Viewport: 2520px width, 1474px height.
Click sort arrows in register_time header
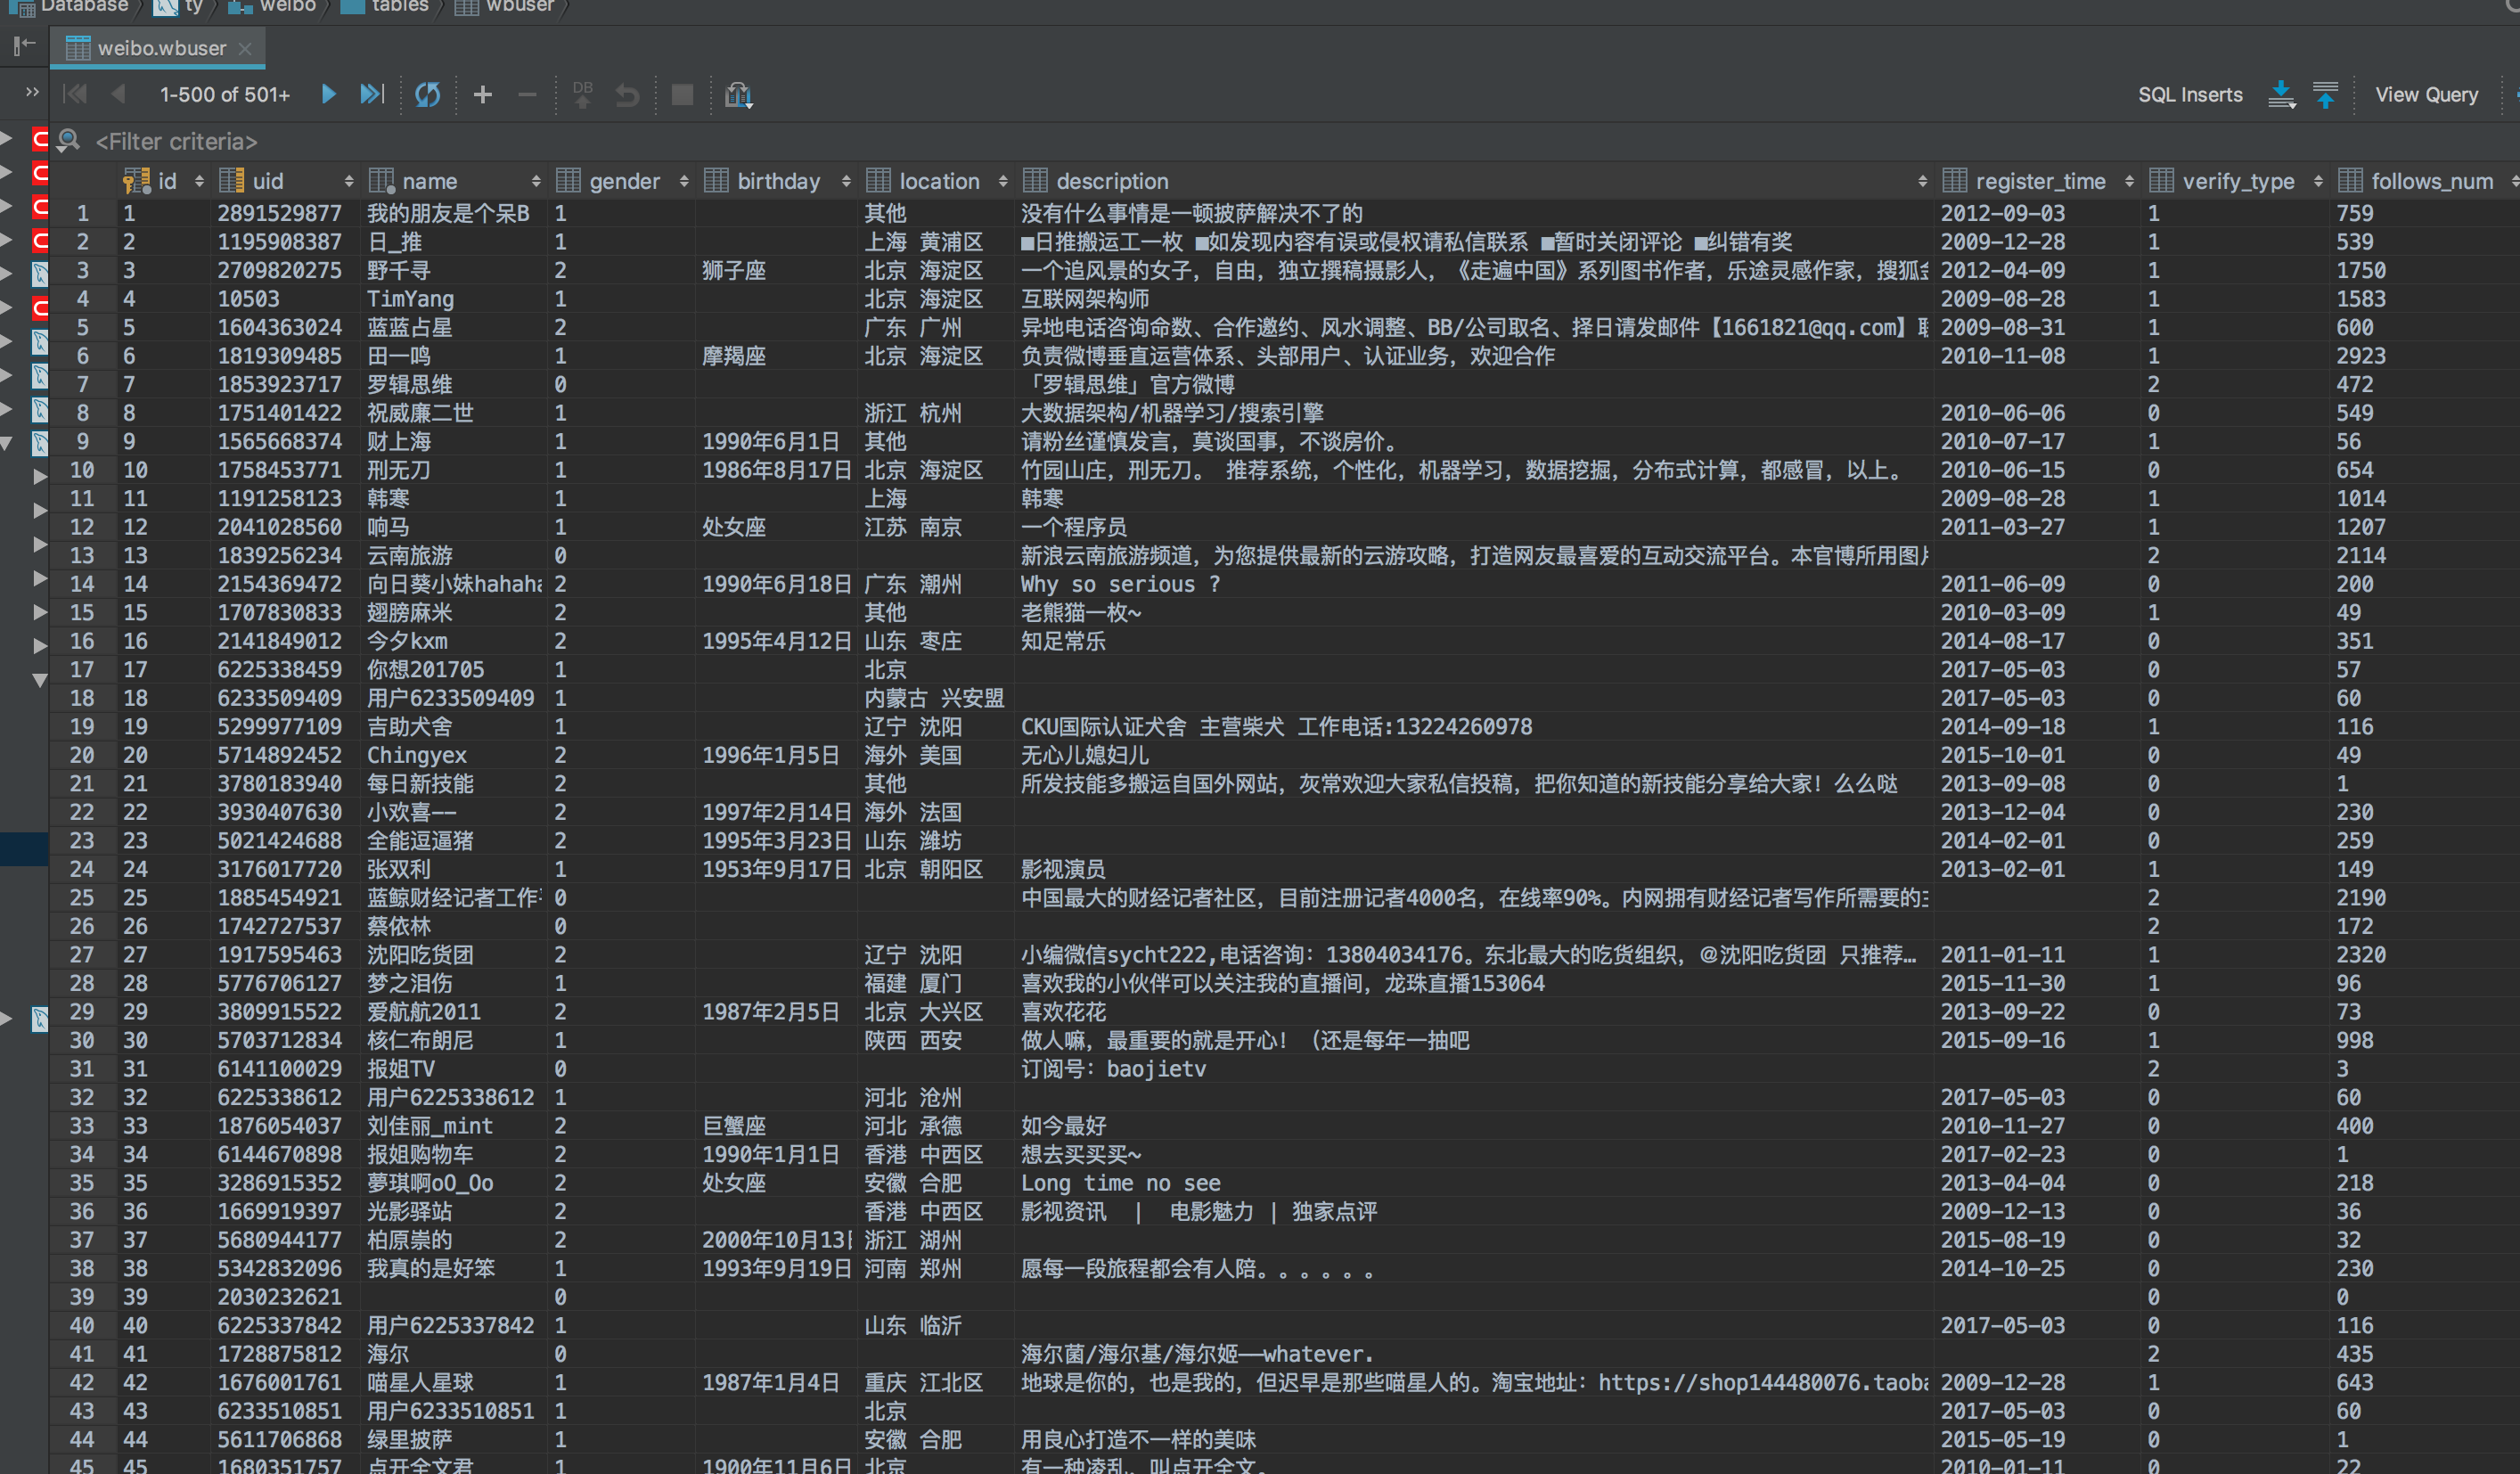(x=2129, y=181)
